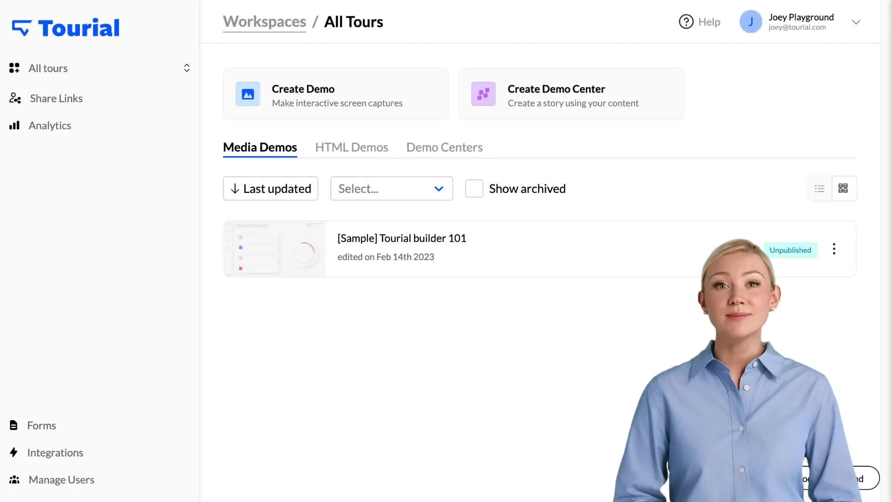Click the Share Links people icon
This screenshot has height=502, width=892.
click(x=15, y=98)
